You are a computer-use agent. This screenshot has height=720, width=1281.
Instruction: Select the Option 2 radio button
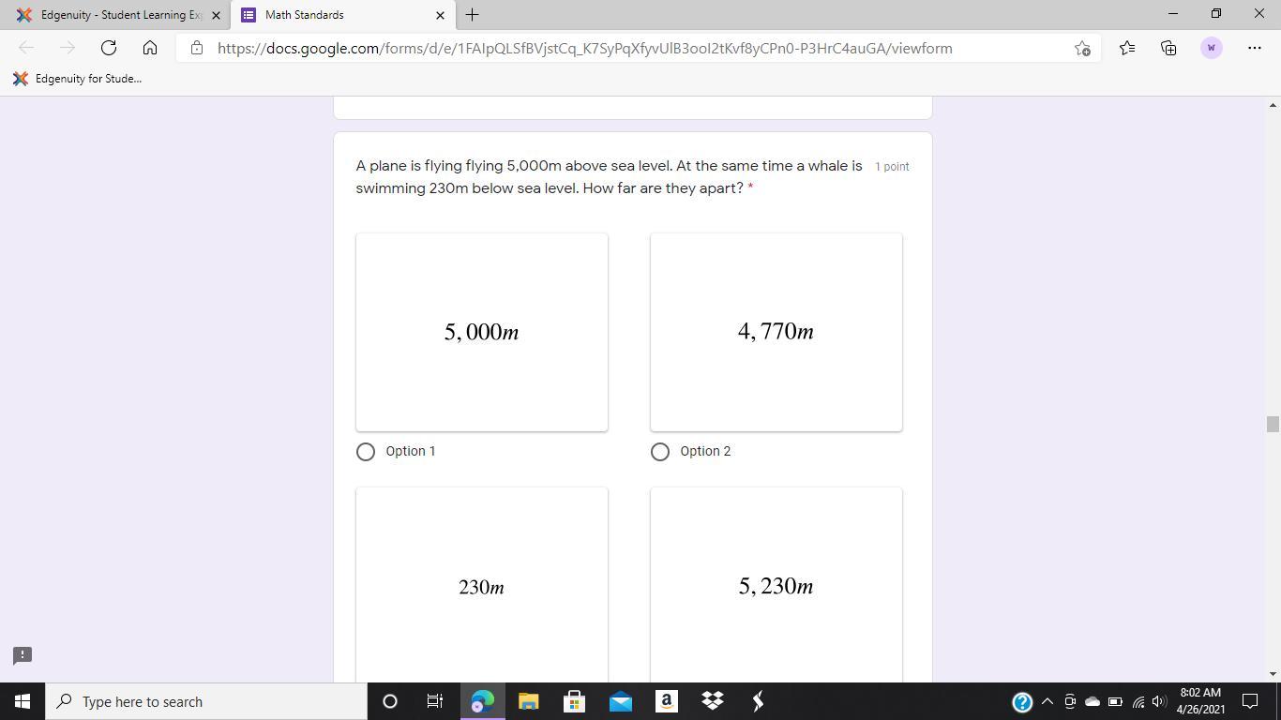[660, 452]
